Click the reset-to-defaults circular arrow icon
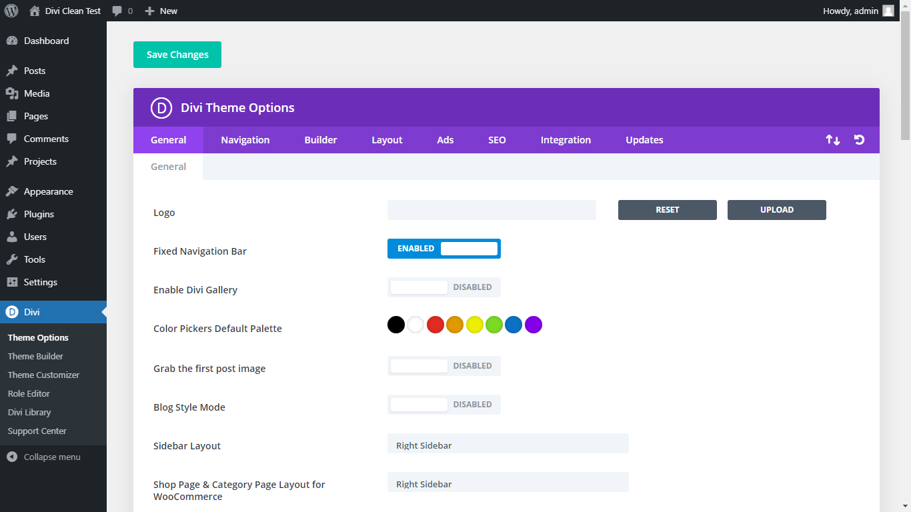 click(x=860, y=140)
